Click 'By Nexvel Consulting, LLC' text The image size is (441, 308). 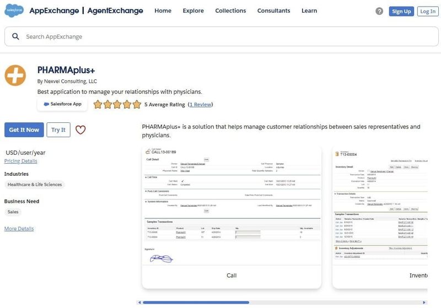coord(67,81)
